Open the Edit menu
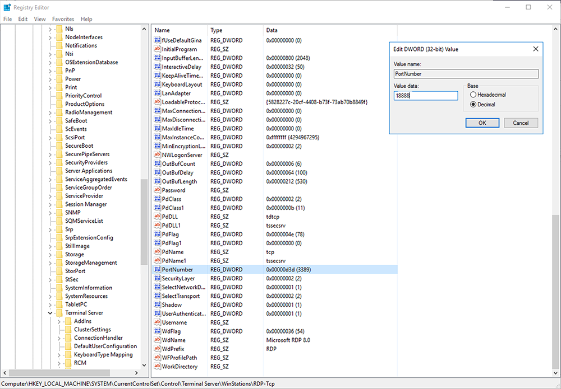Viewport: 561px width, 389px height. point(22,19)
